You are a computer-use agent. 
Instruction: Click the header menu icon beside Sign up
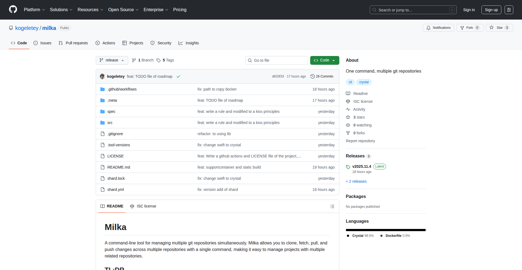509,10
